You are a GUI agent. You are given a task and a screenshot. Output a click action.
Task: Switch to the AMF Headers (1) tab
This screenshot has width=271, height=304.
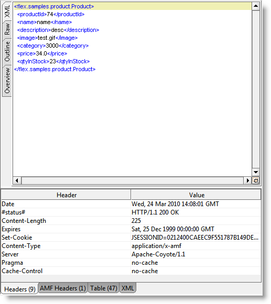63,288
